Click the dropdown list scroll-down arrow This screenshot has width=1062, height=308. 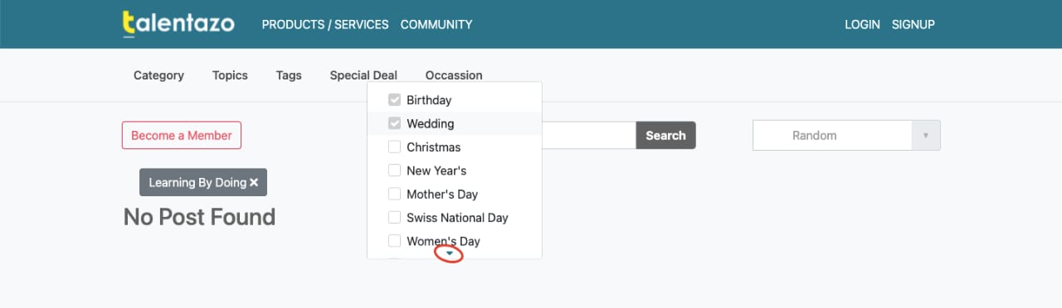tap(449, 253)
